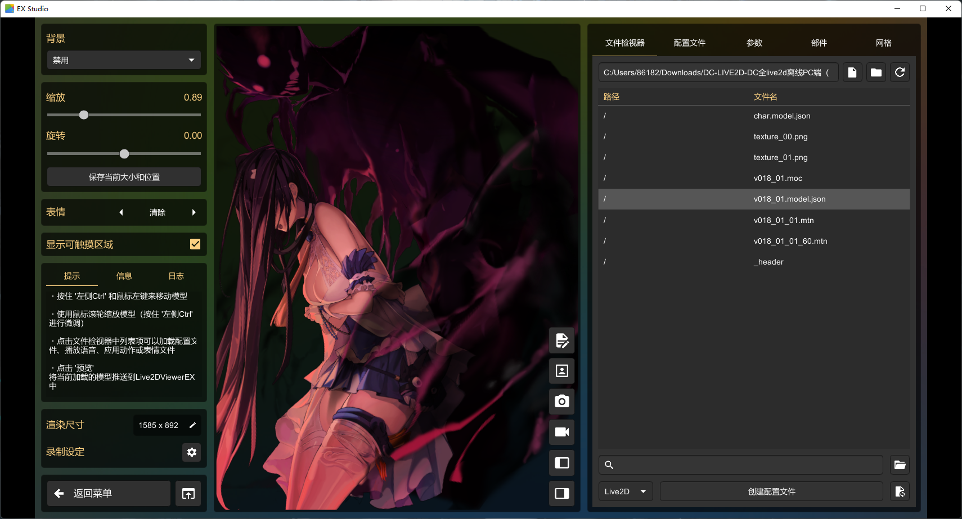The height and width of the screenshot is (519, 962).
Task: Click the edit note icon beside the model preview
Action: (561, 340)
